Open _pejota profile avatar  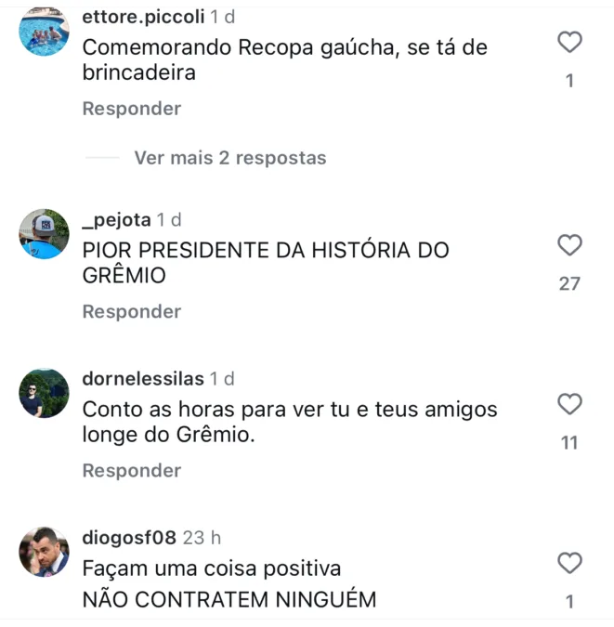pyautogui.click(x=44, y=234)
